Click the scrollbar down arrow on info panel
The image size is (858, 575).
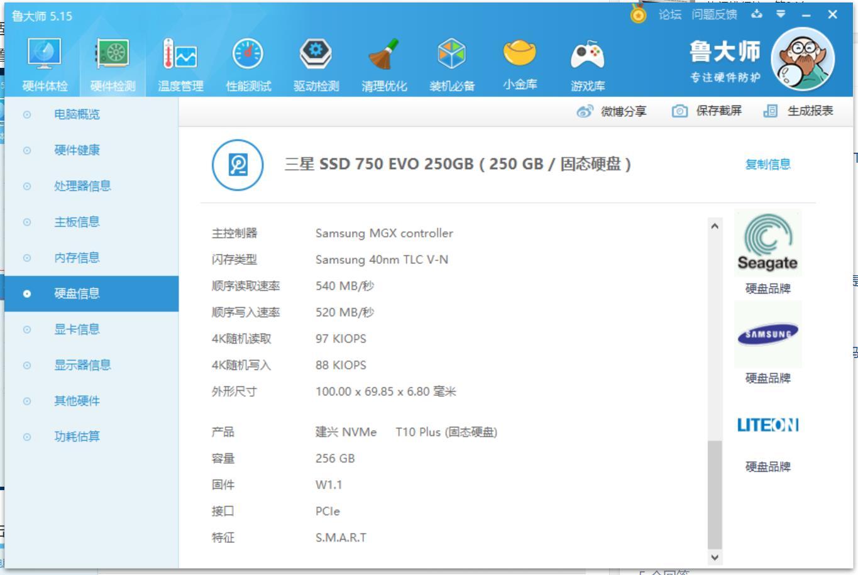point(714,557)
